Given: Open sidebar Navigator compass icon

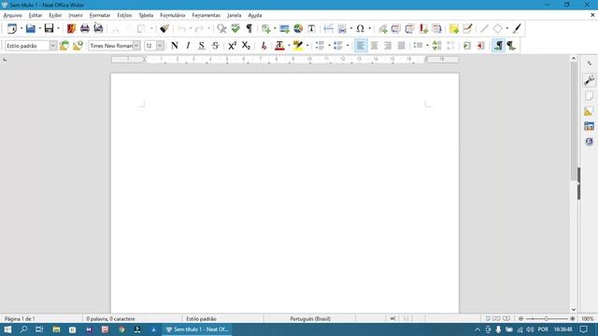Looking at the screenshot, I should point(589,141).
